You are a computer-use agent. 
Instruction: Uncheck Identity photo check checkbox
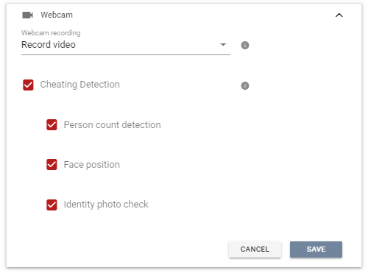[x=52, y=205]
